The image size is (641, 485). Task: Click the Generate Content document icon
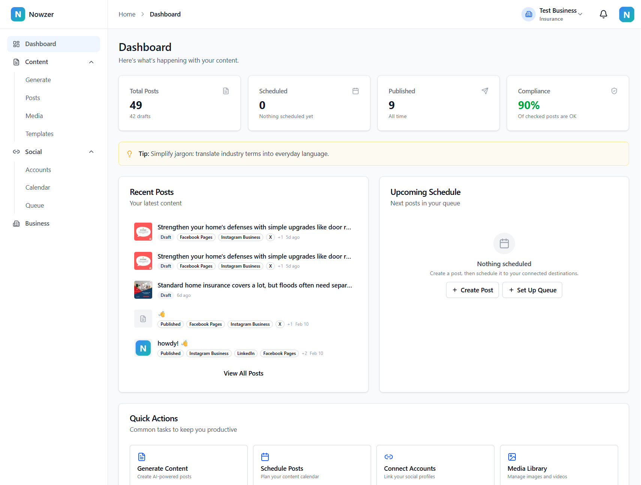(x=141, y=457)
